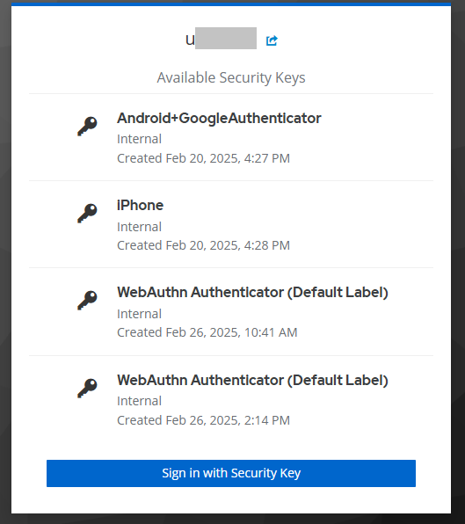
Task: Click key icon of 10:41 AM WebAuthn authenticator
Action: pos(87,300)
